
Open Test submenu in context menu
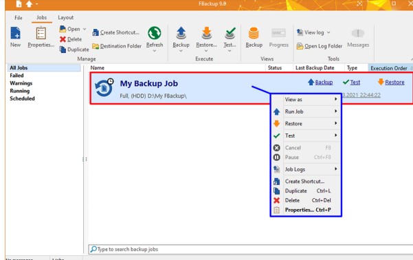pyautogui.click(x=306, y=136)
